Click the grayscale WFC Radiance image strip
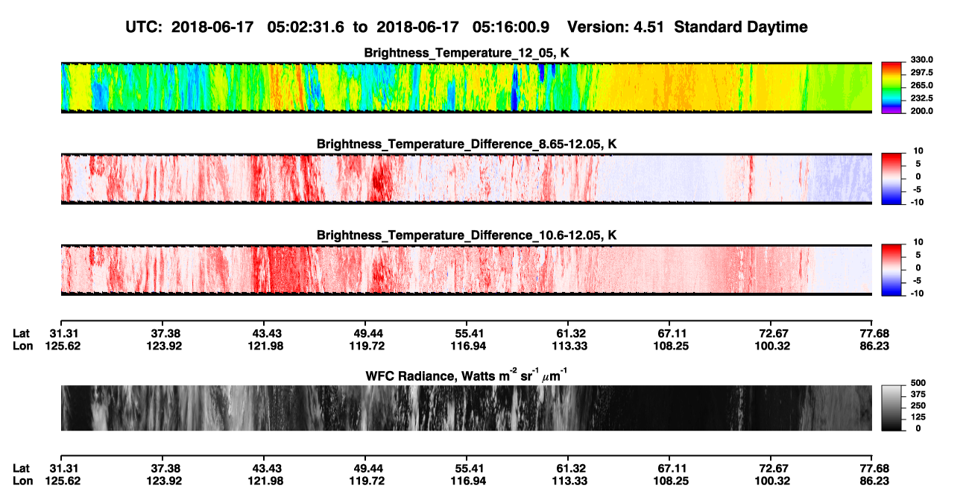969x497 pixels. (467, 408)
